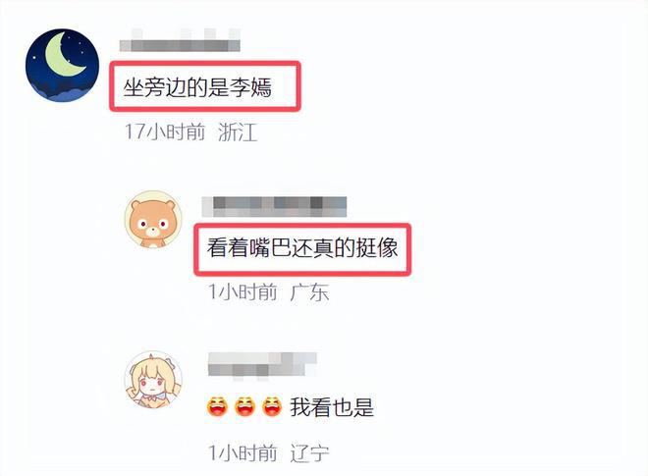The width and height of the screenshot is (648, 476).
Task: Click the third laughing emoji
Action: (272, 407)
